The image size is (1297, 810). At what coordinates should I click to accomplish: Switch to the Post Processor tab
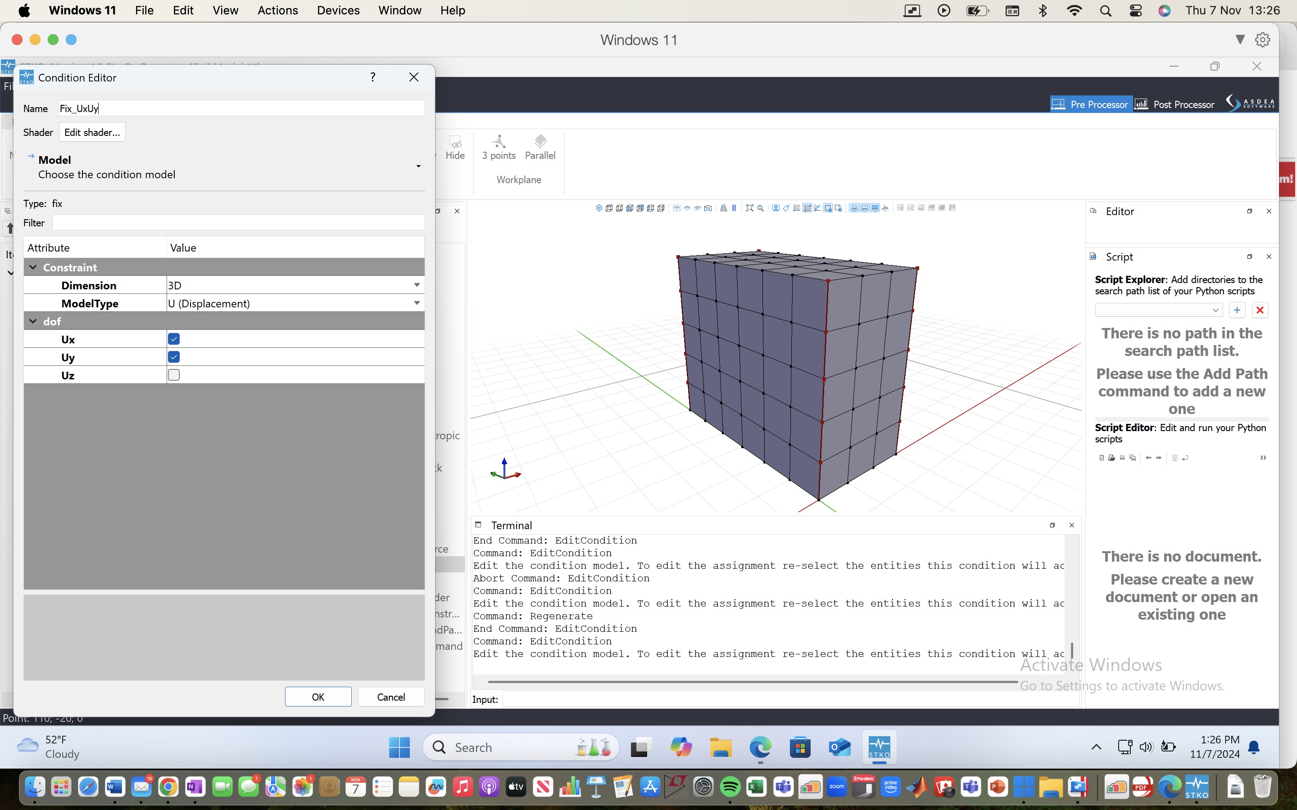1175,104
